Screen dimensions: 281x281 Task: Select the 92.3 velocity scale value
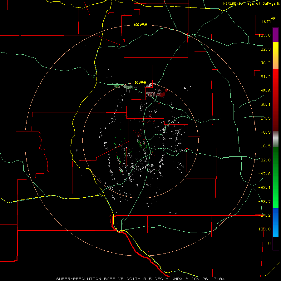pos(266,49)
